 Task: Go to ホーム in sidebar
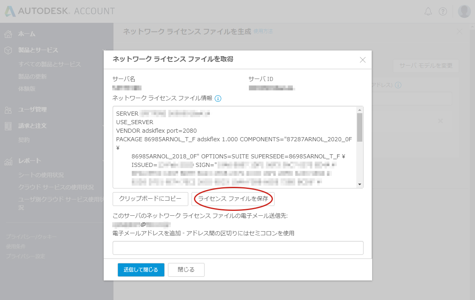[x=27, y=34]
